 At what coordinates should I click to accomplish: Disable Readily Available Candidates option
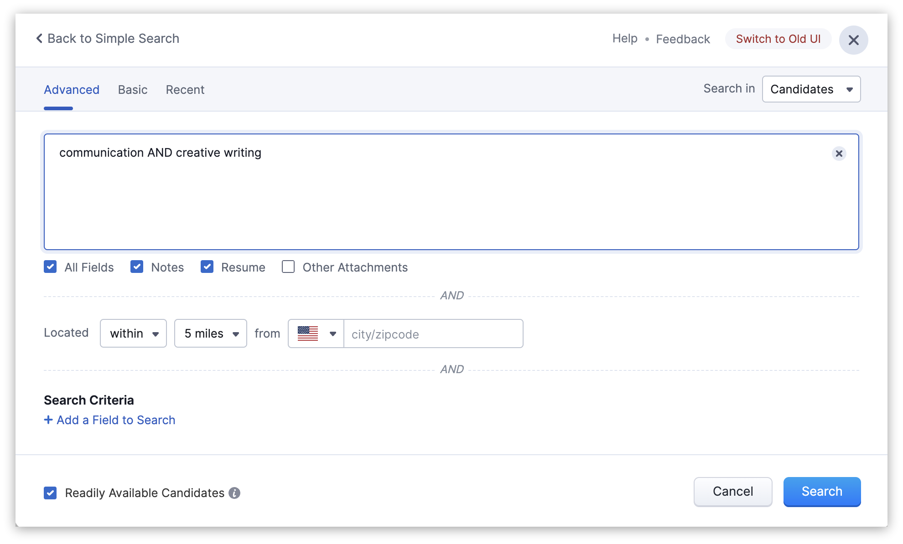pos(50,493)
